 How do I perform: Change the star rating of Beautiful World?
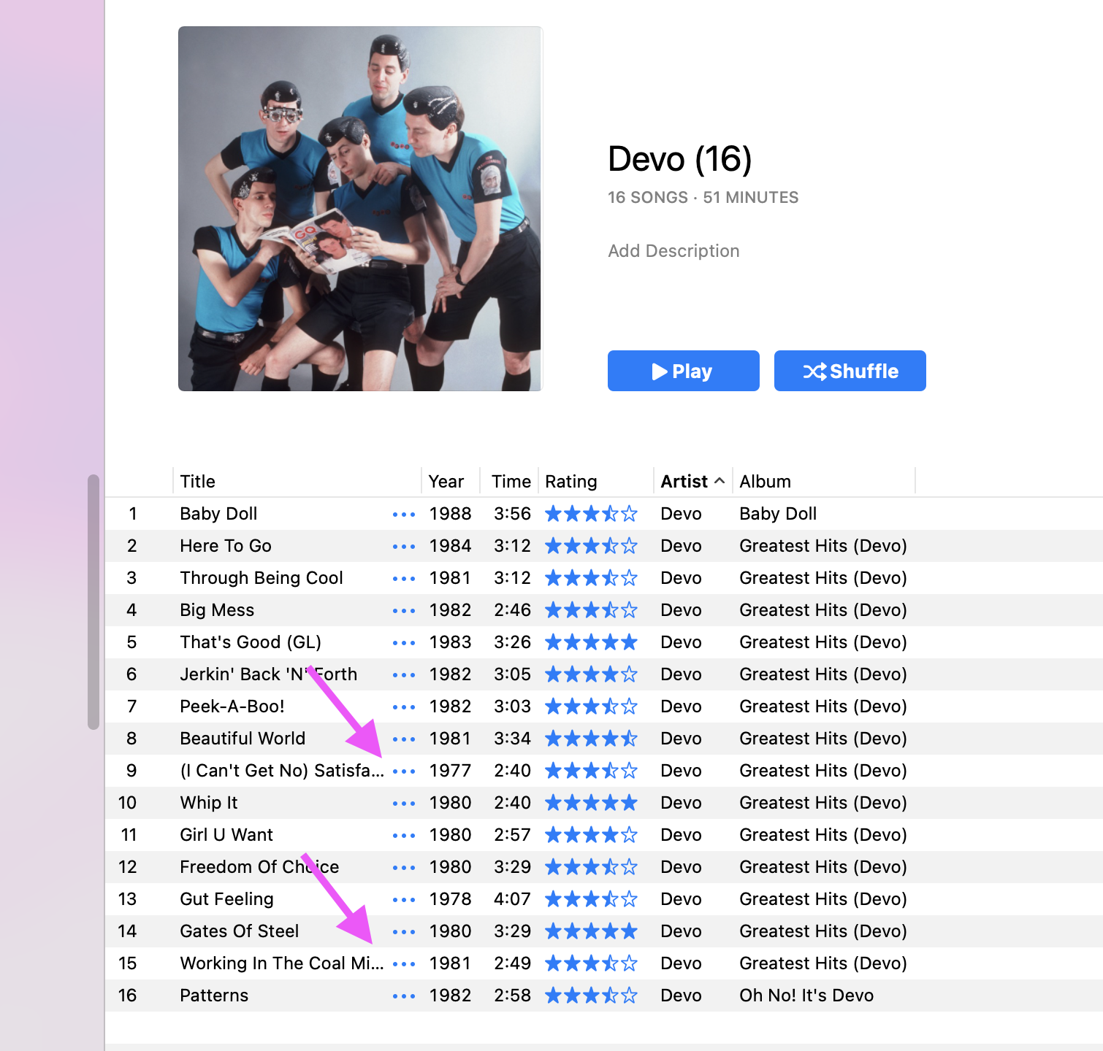(x=591, y=739)
